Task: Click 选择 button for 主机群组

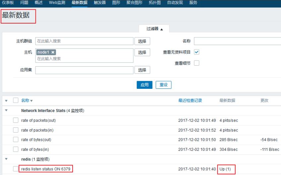Action: point(142,41)
